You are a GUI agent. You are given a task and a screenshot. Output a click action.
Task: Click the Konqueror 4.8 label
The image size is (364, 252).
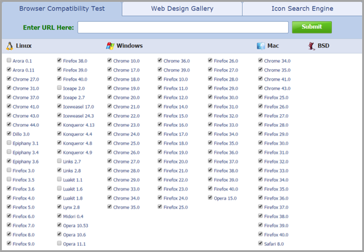pyautogui.click(x=78, y=143)
